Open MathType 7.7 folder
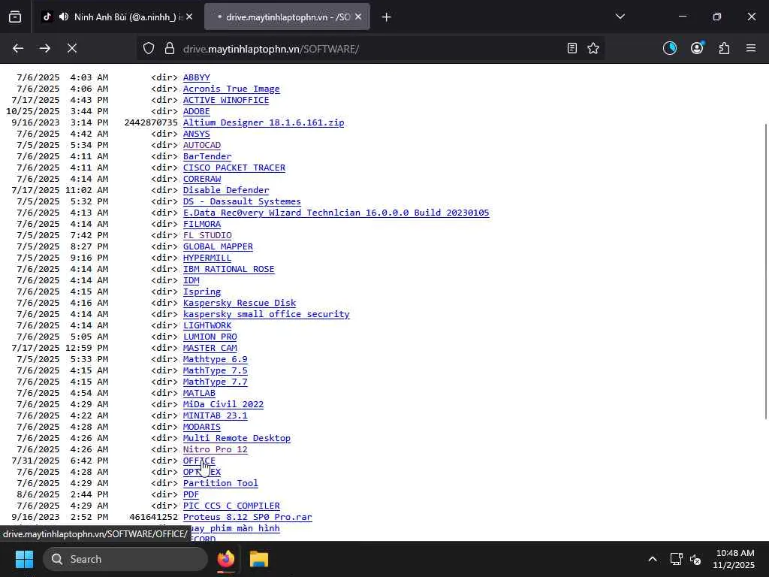Image resolution: width=769 pixels, height=577 pixels. coord(215,382)
